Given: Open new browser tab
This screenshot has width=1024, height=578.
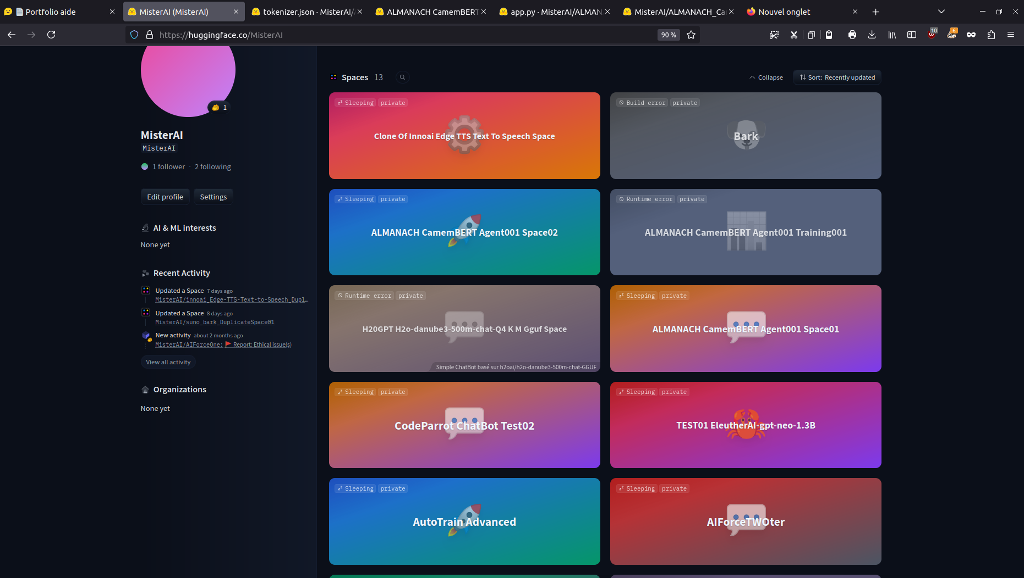Looking at the screenshot, I should point(875,12).
